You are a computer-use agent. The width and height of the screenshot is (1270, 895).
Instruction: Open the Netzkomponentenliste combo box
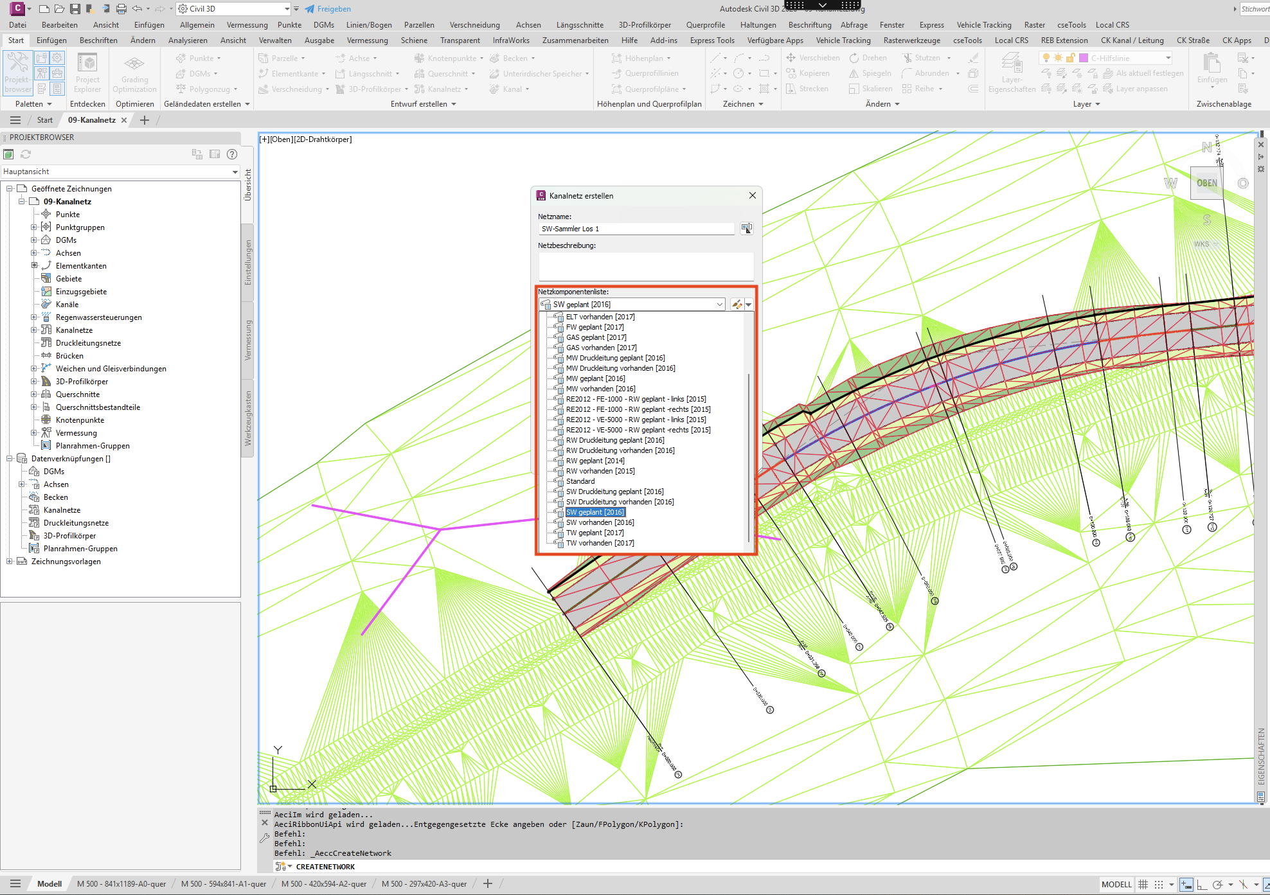[632, 305]
